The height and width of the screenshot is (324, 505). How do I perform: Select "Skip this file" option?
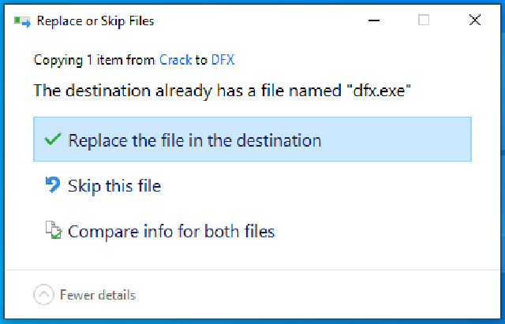point(114,186)
